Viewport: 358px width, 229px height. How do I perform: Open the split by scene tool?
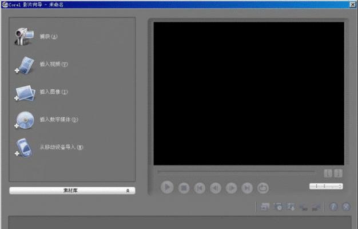click(265, 207)
